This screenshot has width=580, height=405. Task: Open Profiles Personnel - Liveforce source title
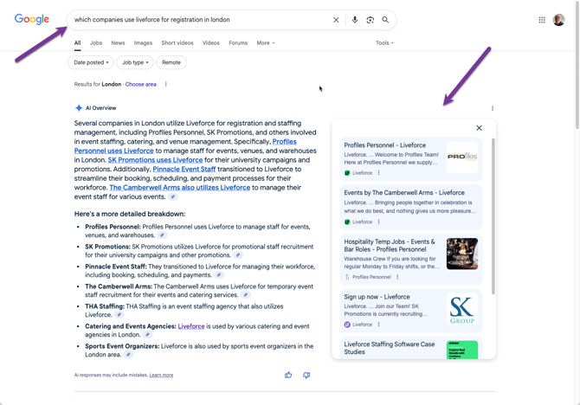click(x=384, y=145)
